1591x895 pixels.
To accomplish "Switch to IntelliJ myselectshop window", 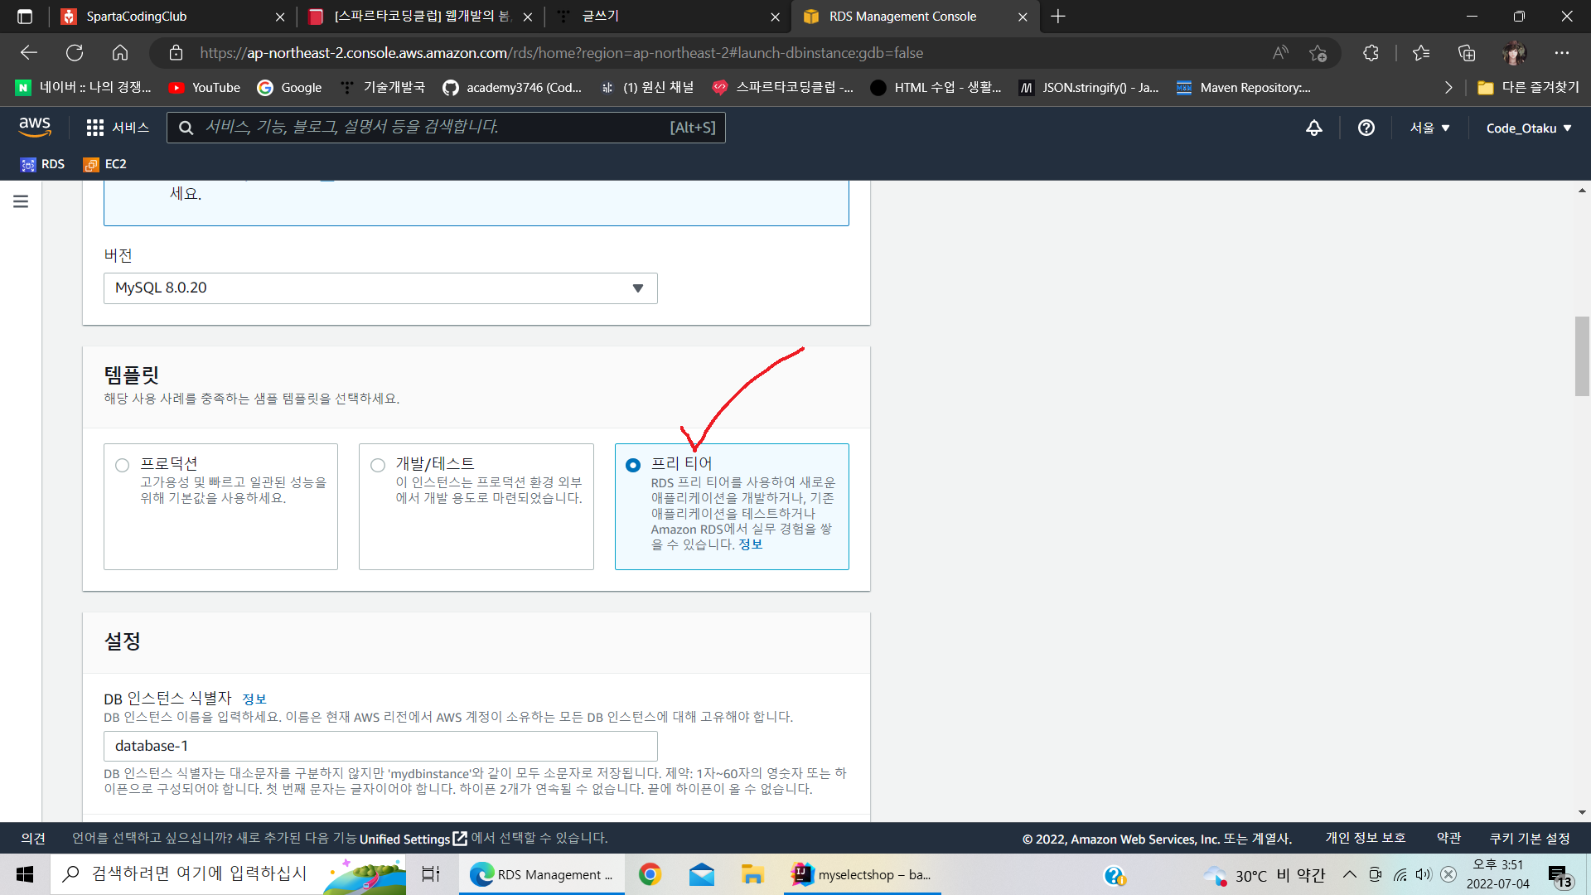I will 863,874.
